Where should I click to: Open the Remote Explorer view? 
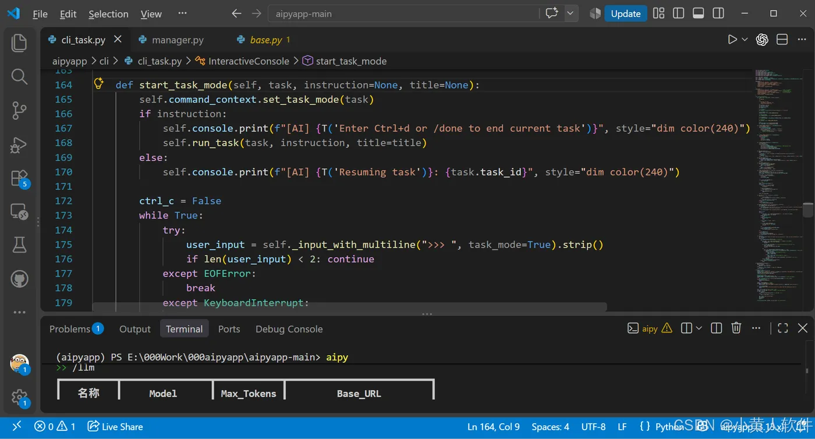click(x=19, y=211)
